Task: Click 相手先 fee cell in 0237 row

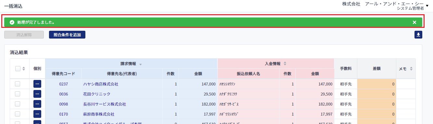Action: tap(346, 84)
